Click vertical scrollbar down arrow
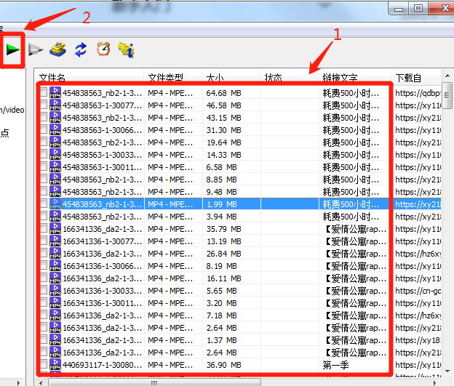The height and width of the screenshot is (386, 454). 447,371
